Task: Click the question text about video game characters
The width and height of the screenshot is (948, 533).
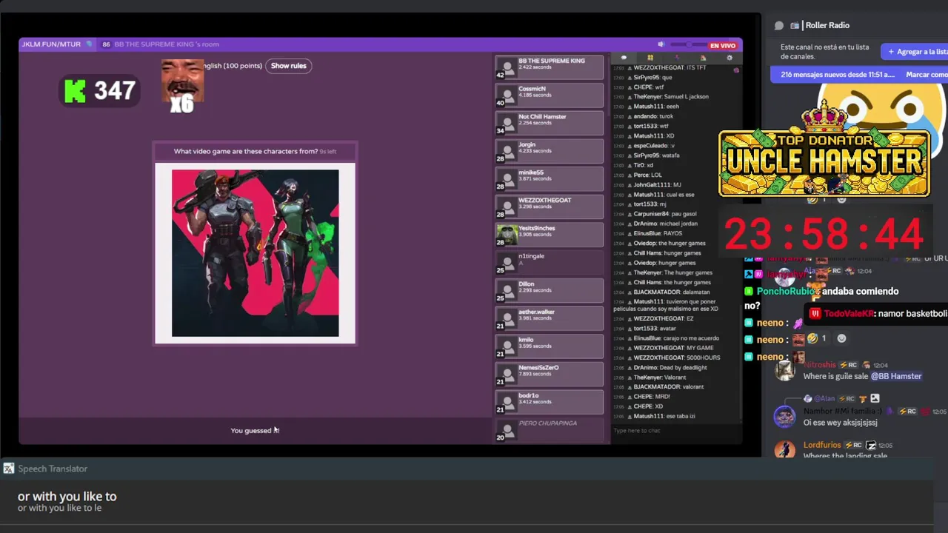Action: click(x=245, y=151)
